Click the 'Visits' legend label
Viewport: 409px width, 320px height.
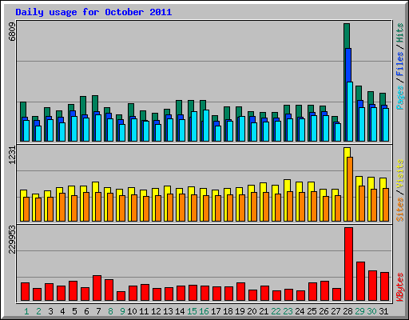[399, 174]
